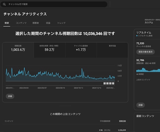
Task: Click the magnifier icon in the search bar
Action: click(x=4, y=4)
